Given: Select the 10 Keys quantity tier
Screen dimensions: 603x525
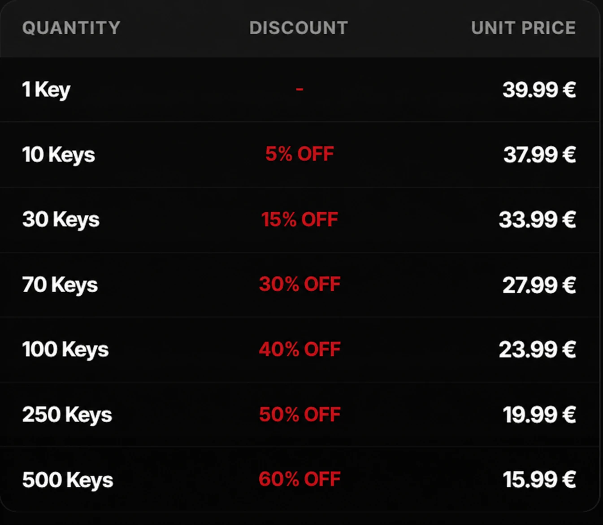Looking at the screenshot, I should [x=299, y=154].
